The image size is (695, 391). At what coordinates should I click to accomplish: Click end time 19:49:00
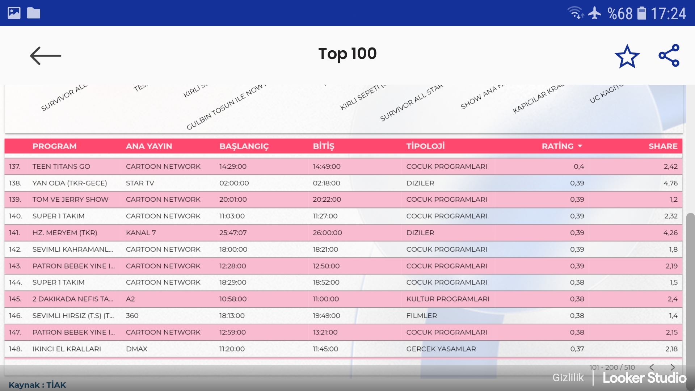coord(327,316)
